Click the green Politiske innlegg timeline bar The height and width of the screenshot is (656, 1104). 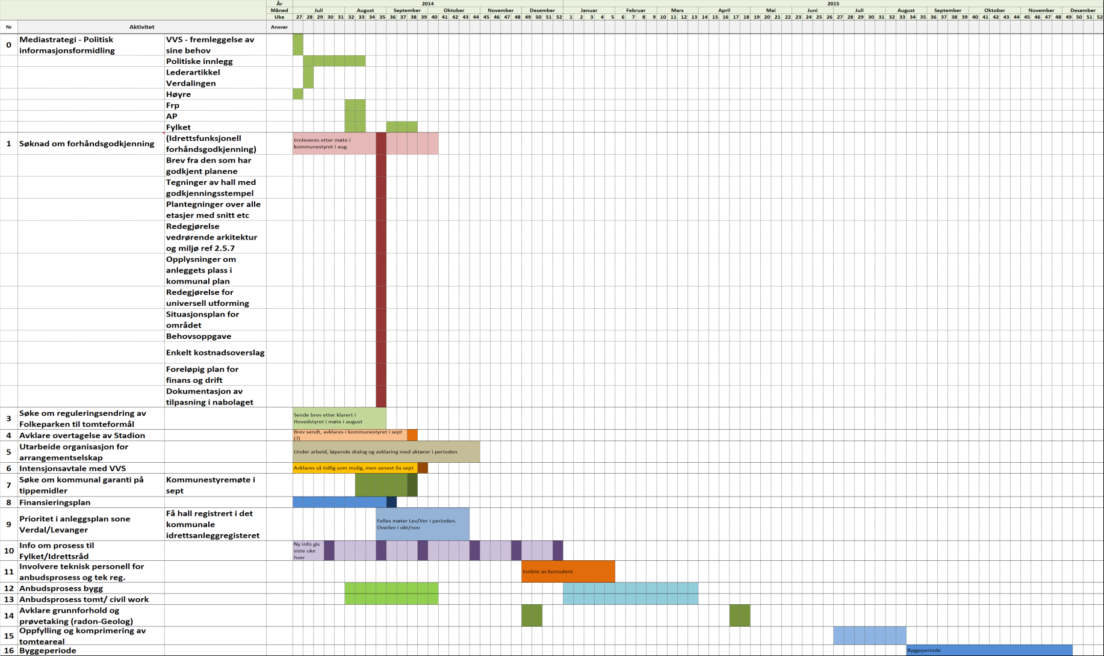pyautogui.click(x=334, y=61)
